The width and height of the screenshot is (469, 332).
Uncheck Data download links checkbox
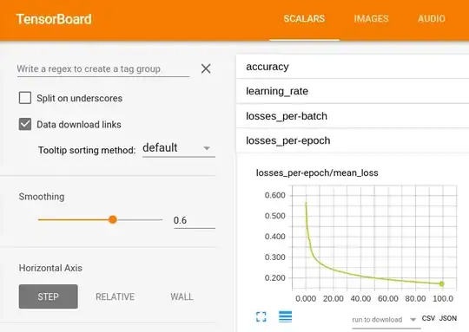[25, 124]
